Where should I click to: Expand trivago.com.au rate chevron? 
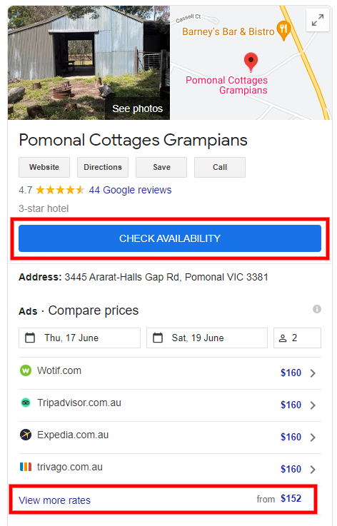[313, 470]
